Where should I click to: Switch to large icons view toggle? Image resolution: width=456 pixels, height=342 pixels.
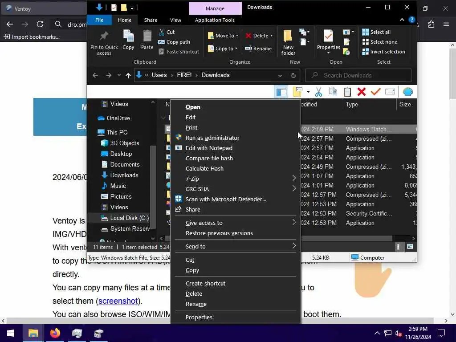410,247
